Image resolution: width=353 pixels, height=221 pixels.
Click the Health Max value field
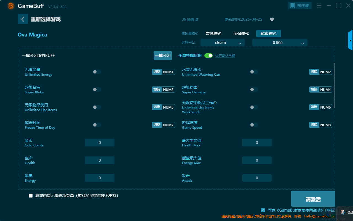[257, 143]
